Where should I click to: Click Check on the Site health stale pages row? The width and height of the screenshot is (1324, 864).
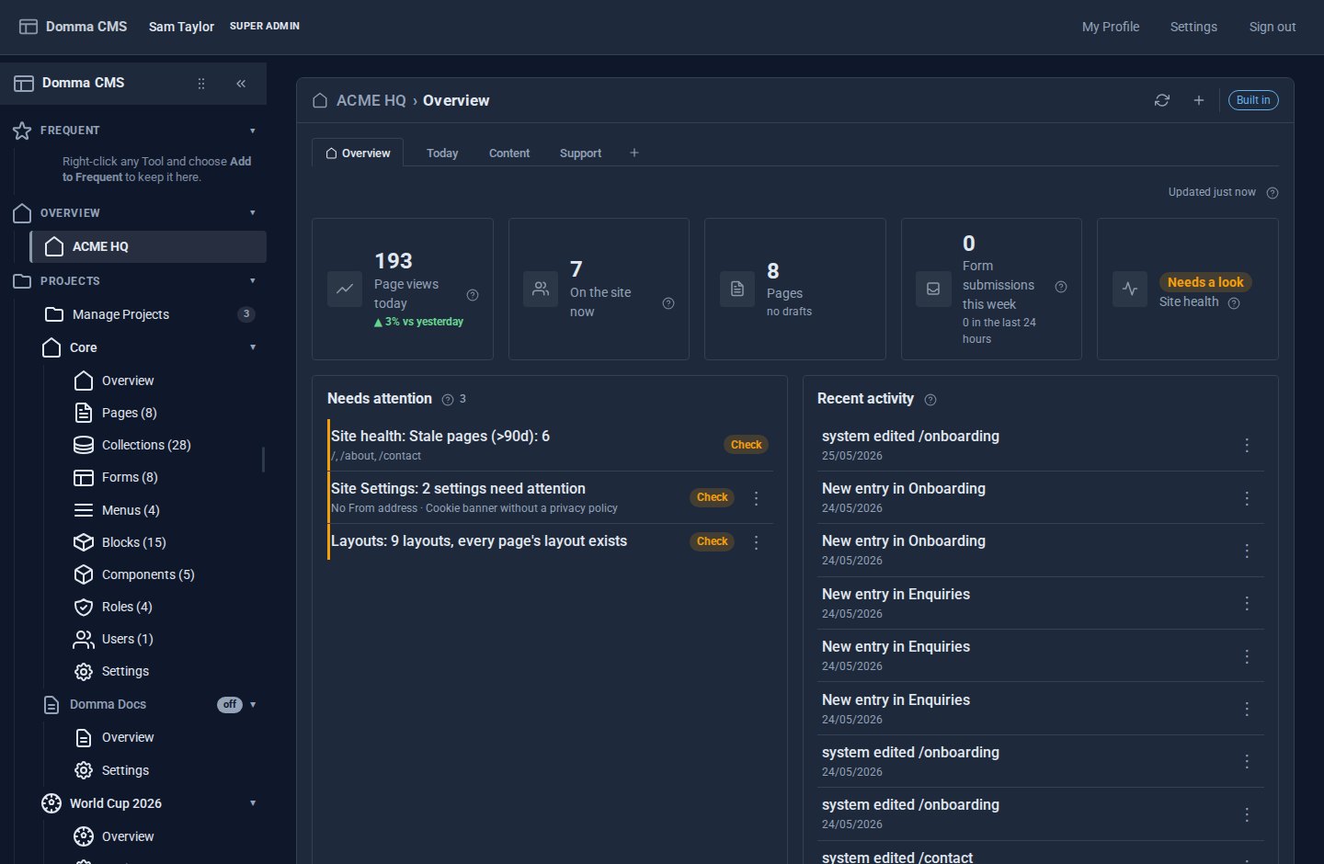[747, 445]
